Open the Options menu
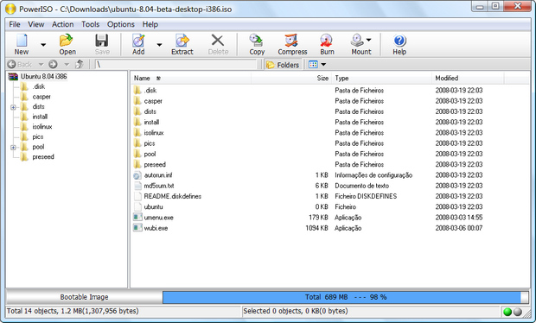Image resolution: width=536 pixels, height=323 pixels. (121, 24)
